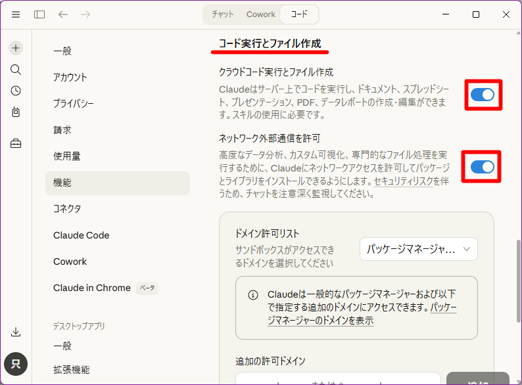Click the additional allowed domain input field
Screen dimensions: 522x385
tap(338, 378)
